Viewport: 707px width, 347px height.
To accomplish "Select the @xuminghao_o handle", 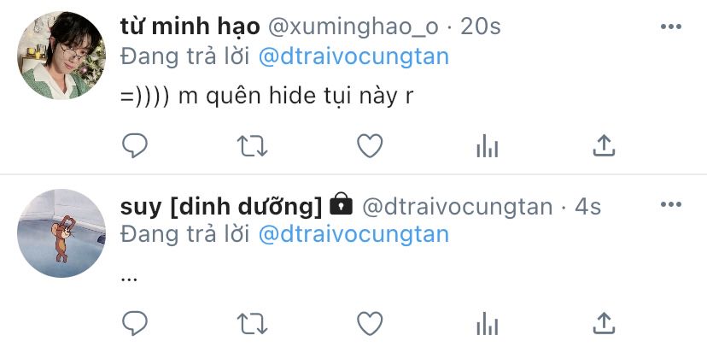I will (x=353, y=28).
